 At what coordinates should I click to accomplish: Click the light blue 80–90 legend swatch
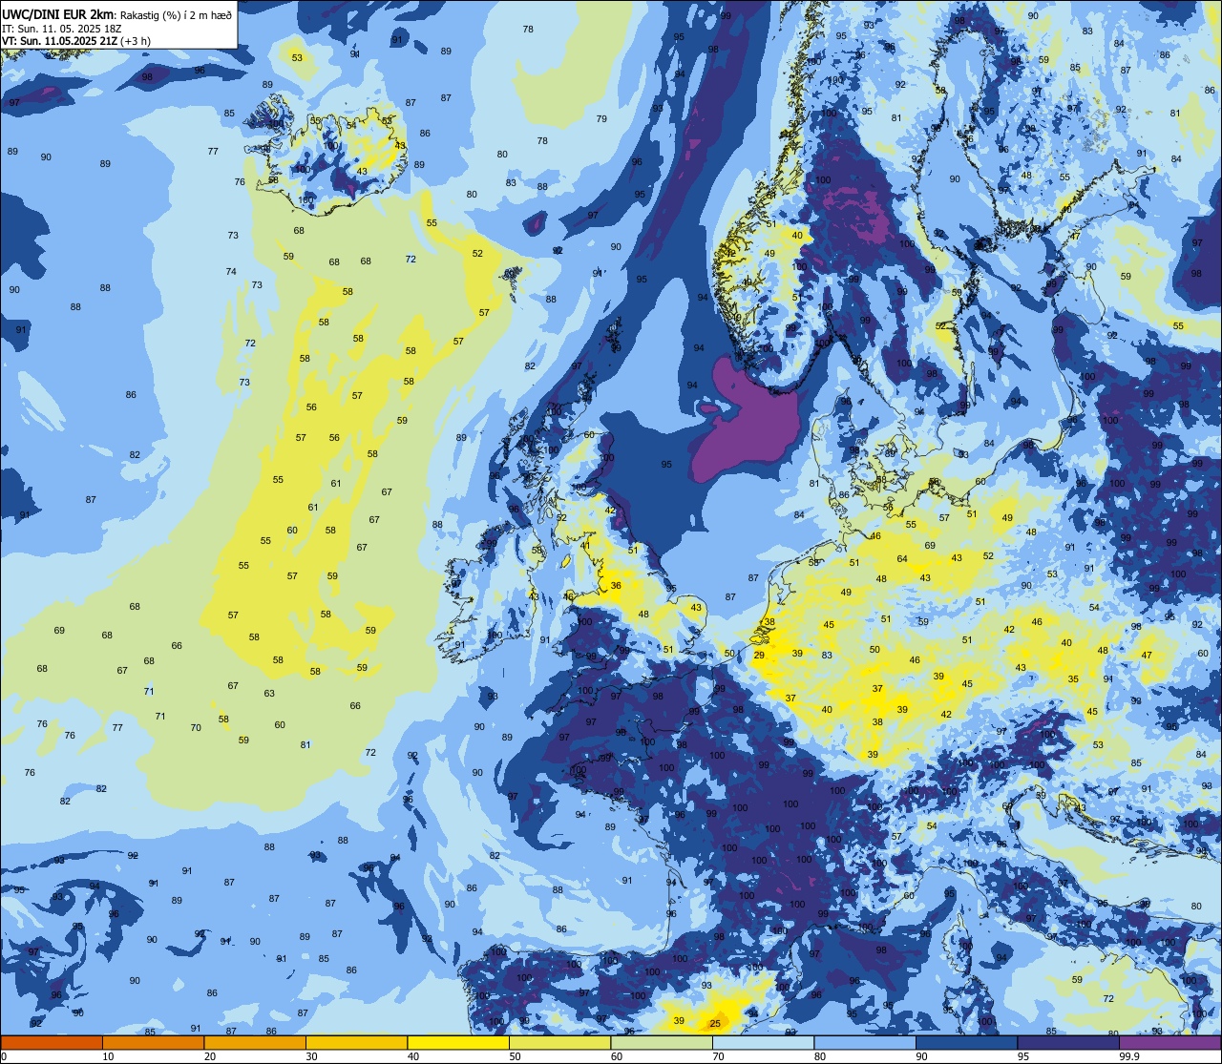pos(865,1042)
